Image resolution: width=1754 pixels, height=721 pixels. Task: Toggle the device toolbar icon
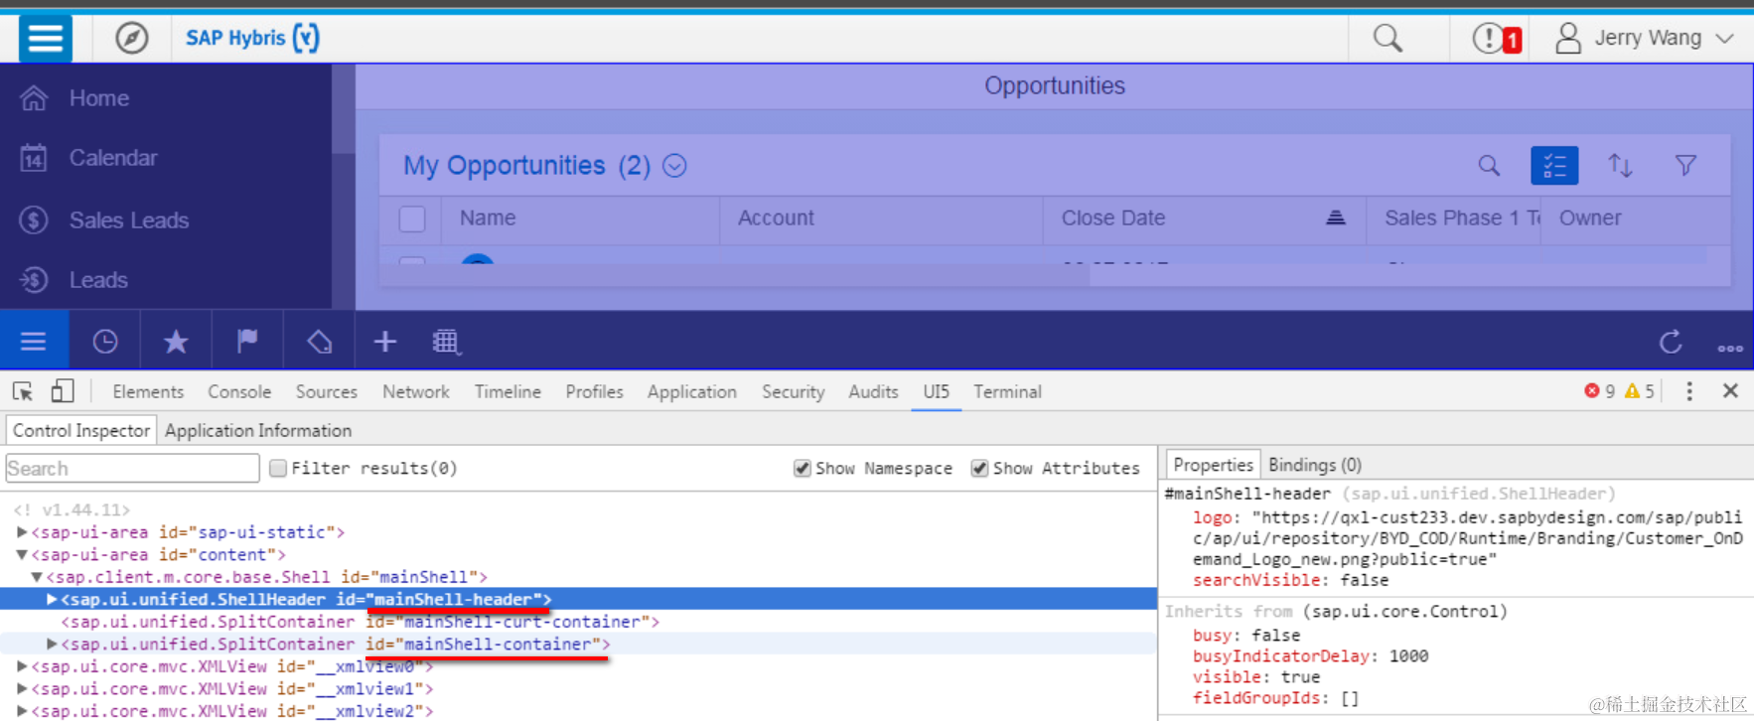coord(63,391)
